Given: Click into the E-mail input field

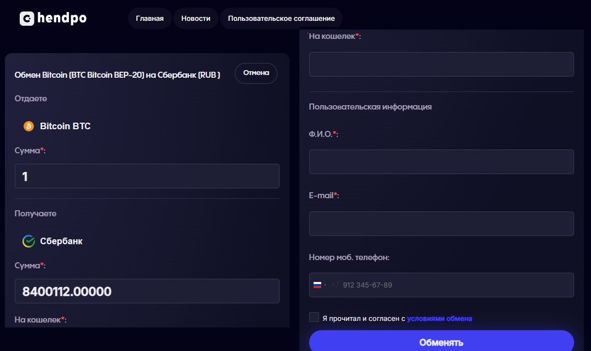Looking at the screenshot, I should [442, 223].
